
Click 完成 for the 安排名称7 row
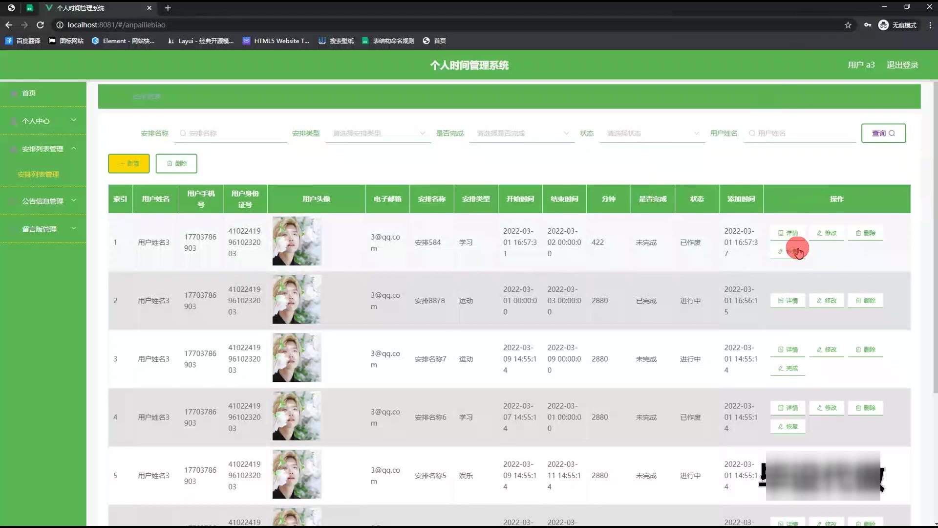(788, 368)
